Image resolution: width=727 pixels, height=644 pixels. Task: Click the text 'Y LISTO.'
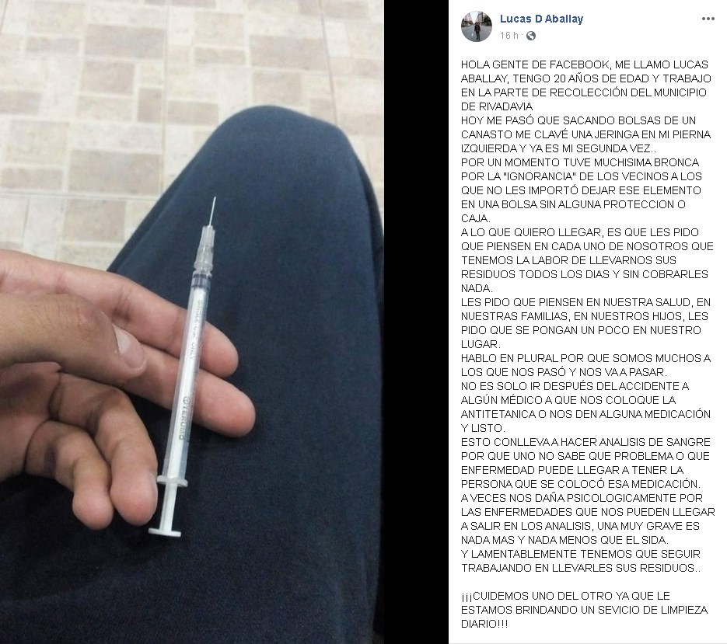point(482,428)
